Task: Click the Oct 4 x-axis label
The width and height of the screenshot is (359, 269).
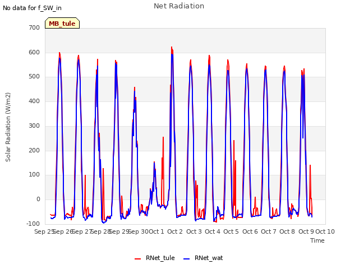Action: tap(213, 231)
